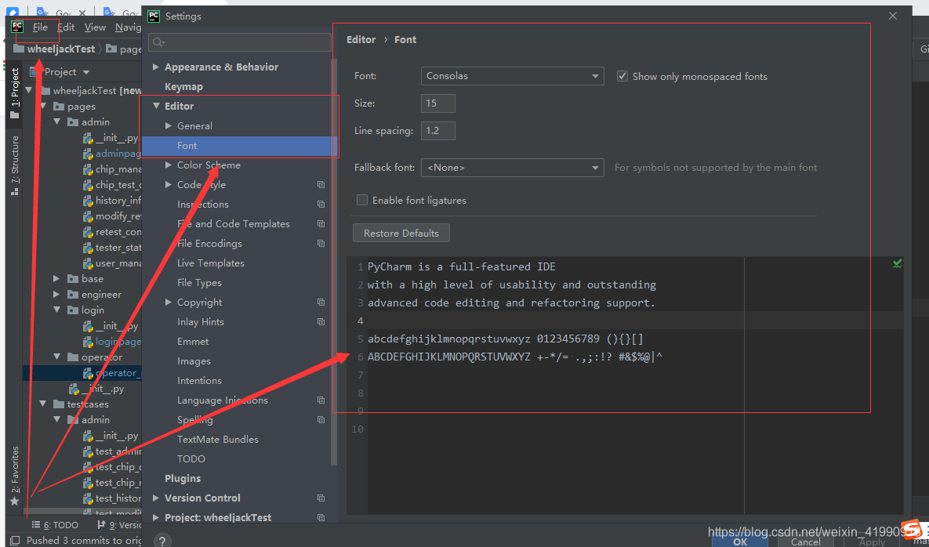929x547 pixels.
Task: Expand Project: wheeljackTest settings arrow
Action: [x=156, y=517]
